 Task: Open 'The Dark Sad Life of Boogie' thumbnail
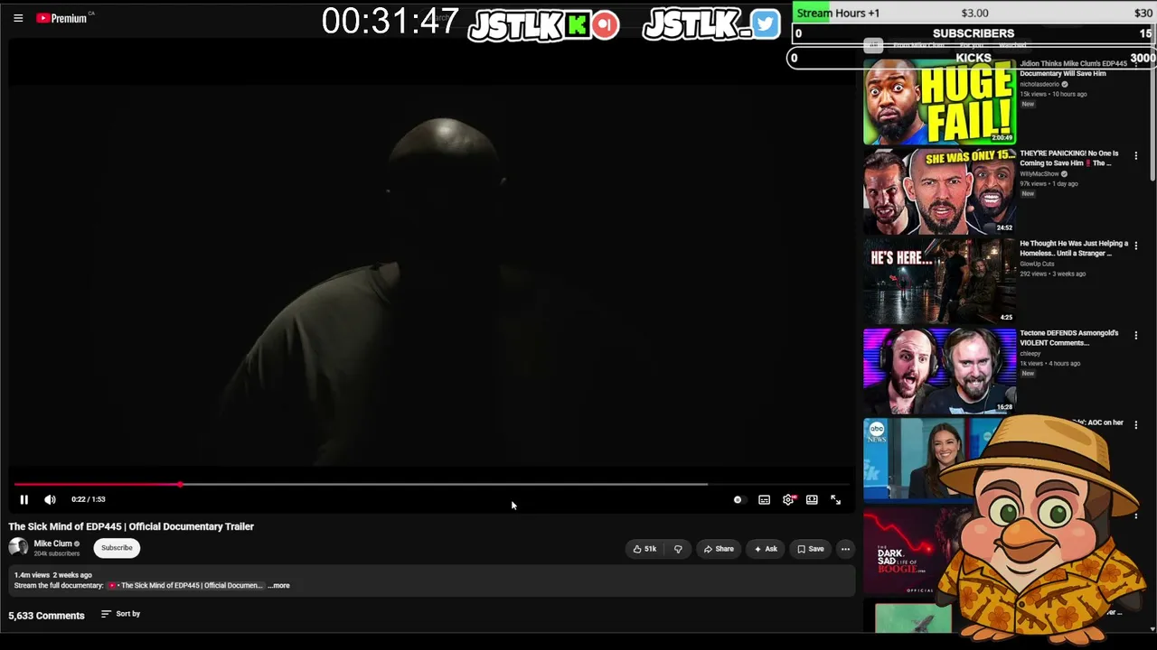tap(906, 552)
